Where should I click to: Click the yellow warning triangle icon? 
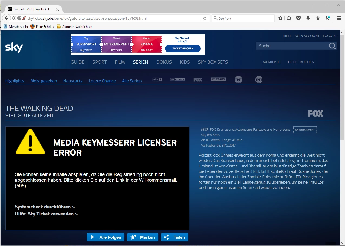click(30, 142)
